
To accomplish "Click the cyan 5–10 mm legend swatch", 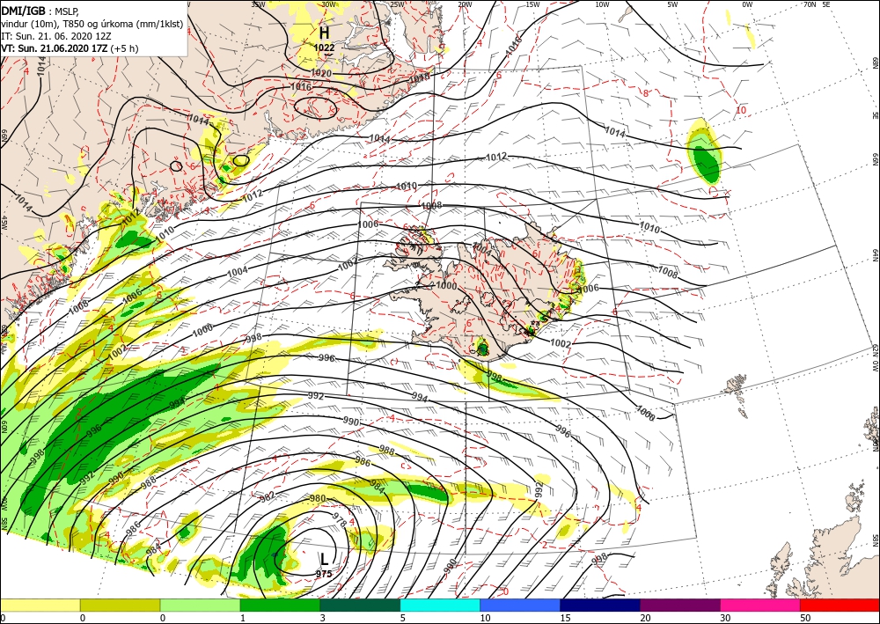I will pos(440,605).
